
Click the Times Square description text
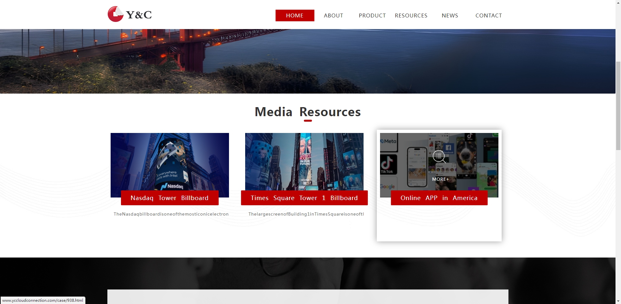coord(306,214)
